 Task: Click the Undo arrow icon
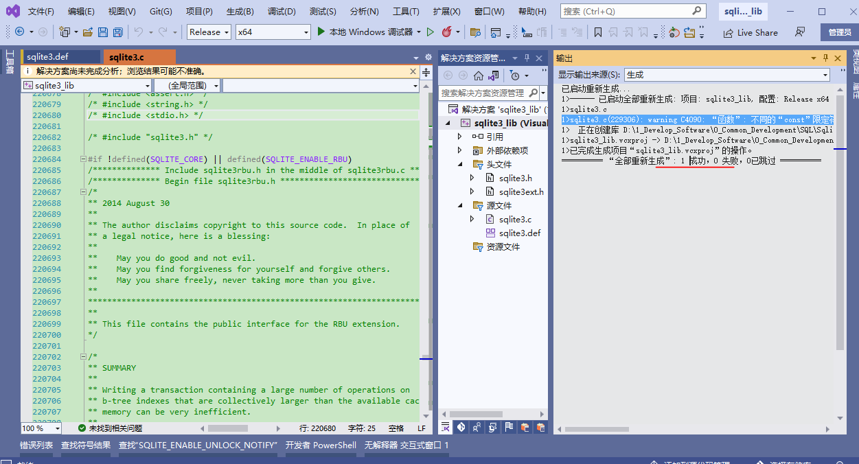coord(139,32)
